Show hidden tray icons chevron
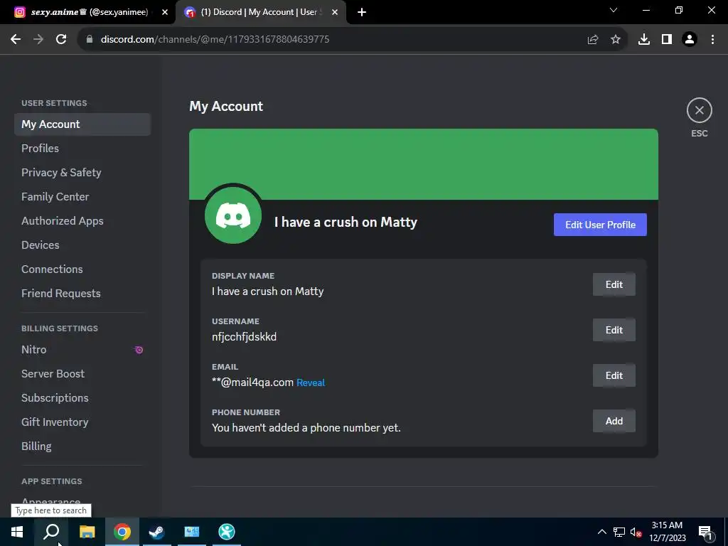728x546 pixels. click(x=601, y=532)
